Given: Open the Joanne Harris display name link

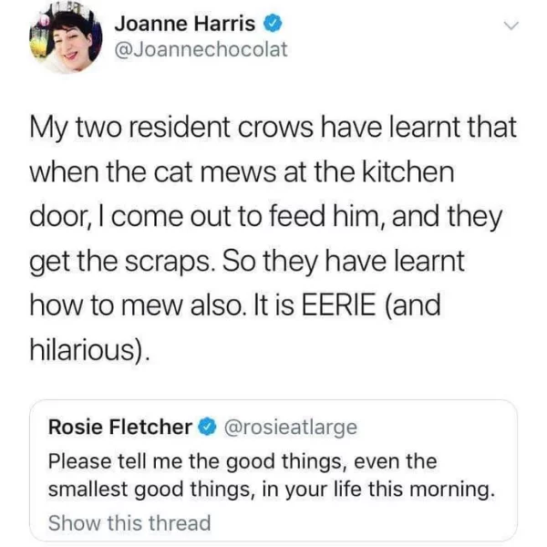Looking at the screenshot, I should point(184,23).
